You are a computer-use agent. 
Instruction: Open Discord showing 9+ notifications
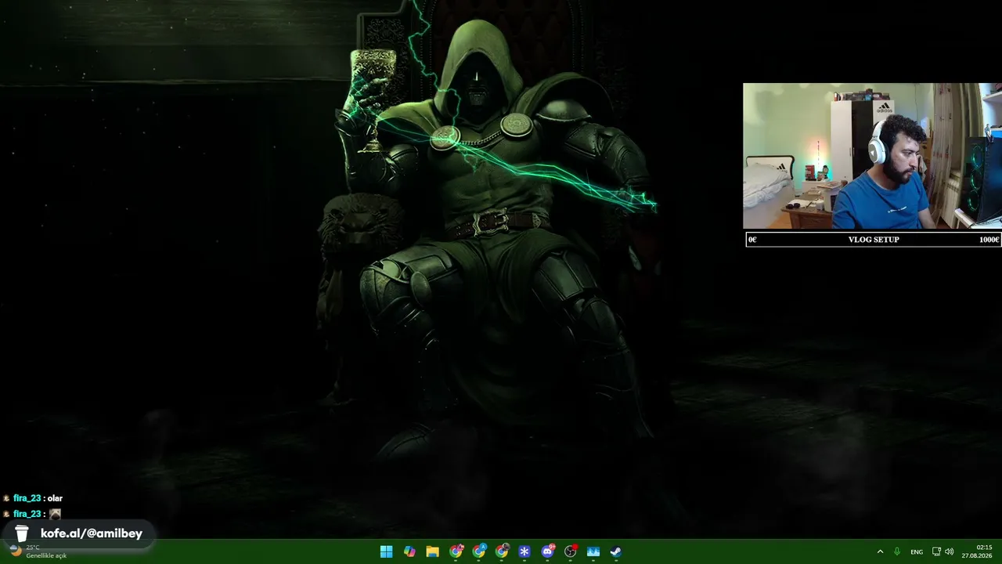coord(548,551)
